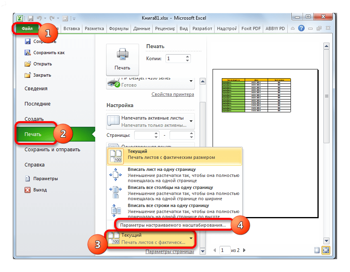Click the first Страницы page field

(x=144, y=135)
